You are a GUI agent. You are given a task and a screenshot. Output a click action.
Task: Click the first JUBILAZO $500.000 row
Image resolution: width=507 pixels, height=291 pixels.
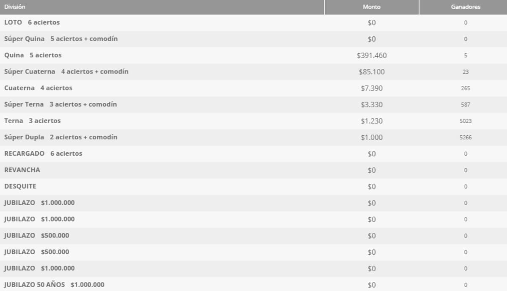coord(253,236)
